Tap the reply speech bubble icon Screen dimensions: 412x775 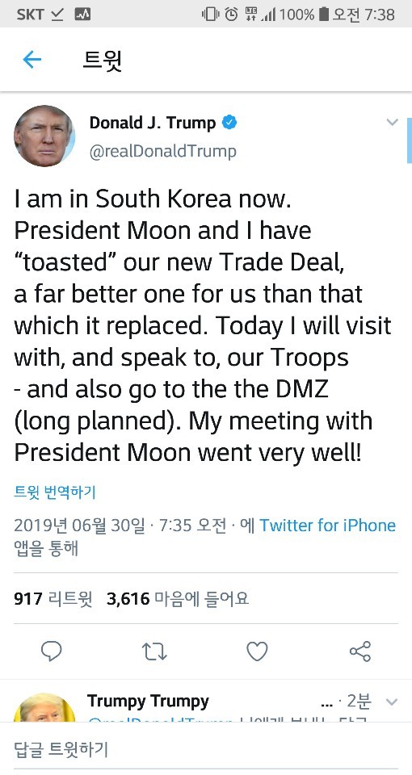(52, 651)
